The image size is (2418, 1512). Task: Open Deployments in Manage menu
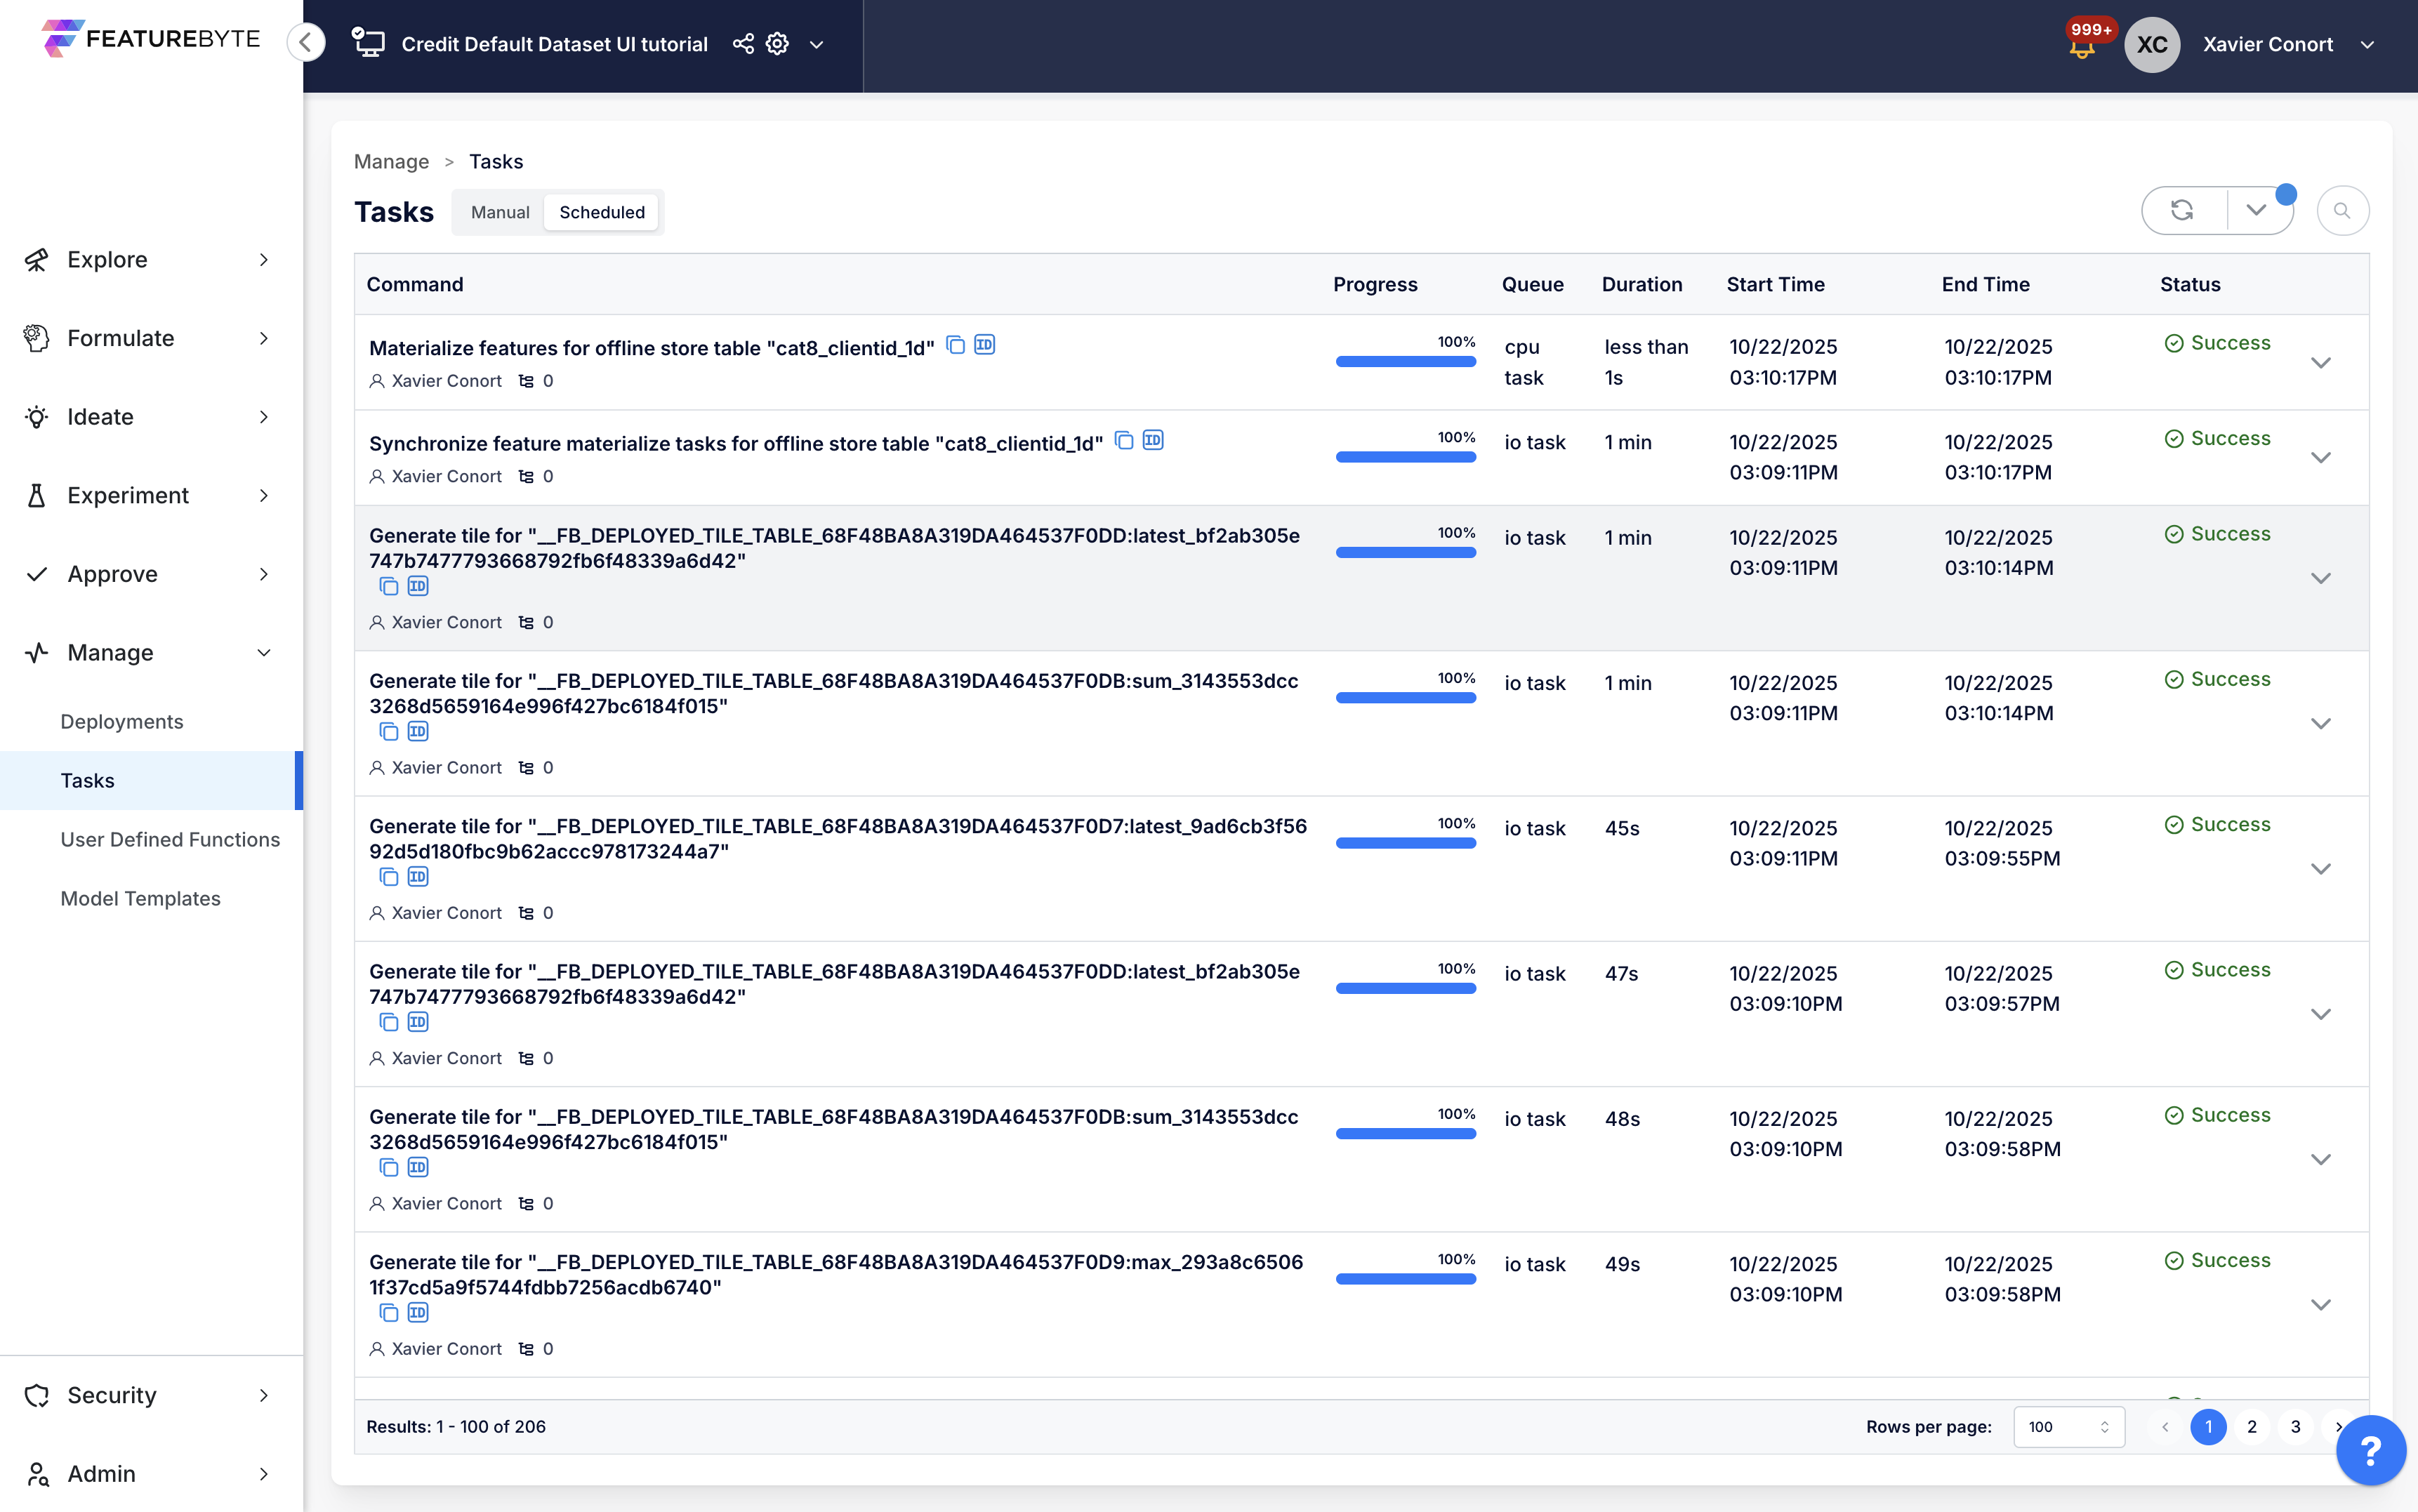click(122, 721)
